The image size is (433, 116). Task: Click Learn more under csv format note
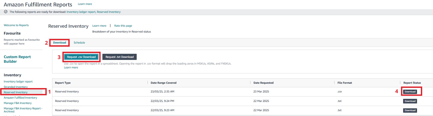[71, 68]
